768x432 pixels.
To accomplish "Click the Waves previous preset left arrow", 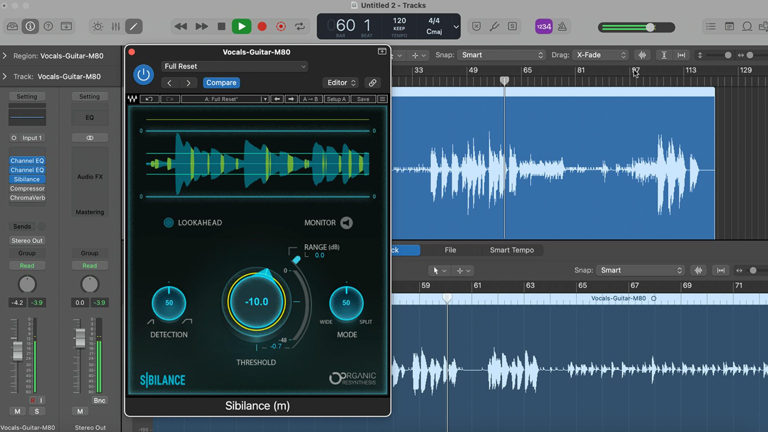I will [277, 99].
